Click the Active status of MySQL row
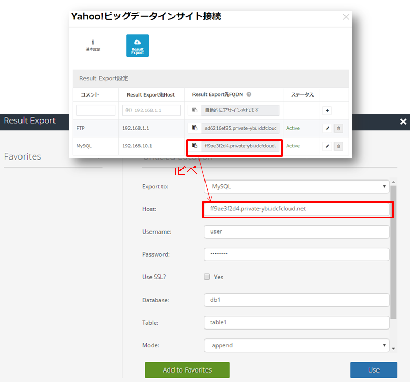Screen dimensions: 410x382 click(x=293, y=146)
